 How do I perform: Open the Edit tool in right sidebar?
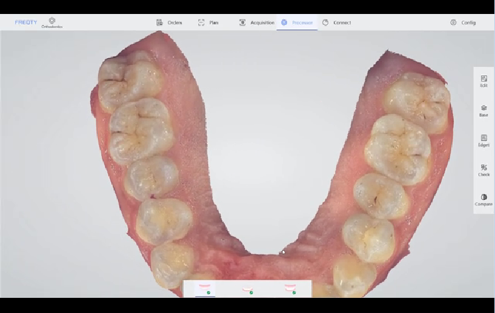483,81
